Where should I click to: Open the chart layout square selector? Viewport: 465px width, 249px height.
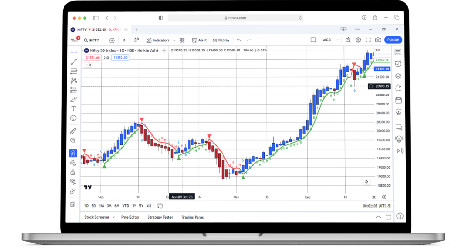313,40
